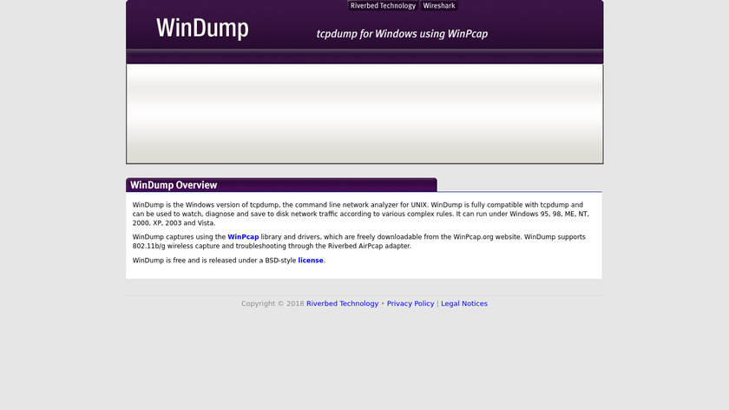The height and width of the screenshot is (410, 729).
Task: Open the BSD-style license link
Action: (311, 260)
